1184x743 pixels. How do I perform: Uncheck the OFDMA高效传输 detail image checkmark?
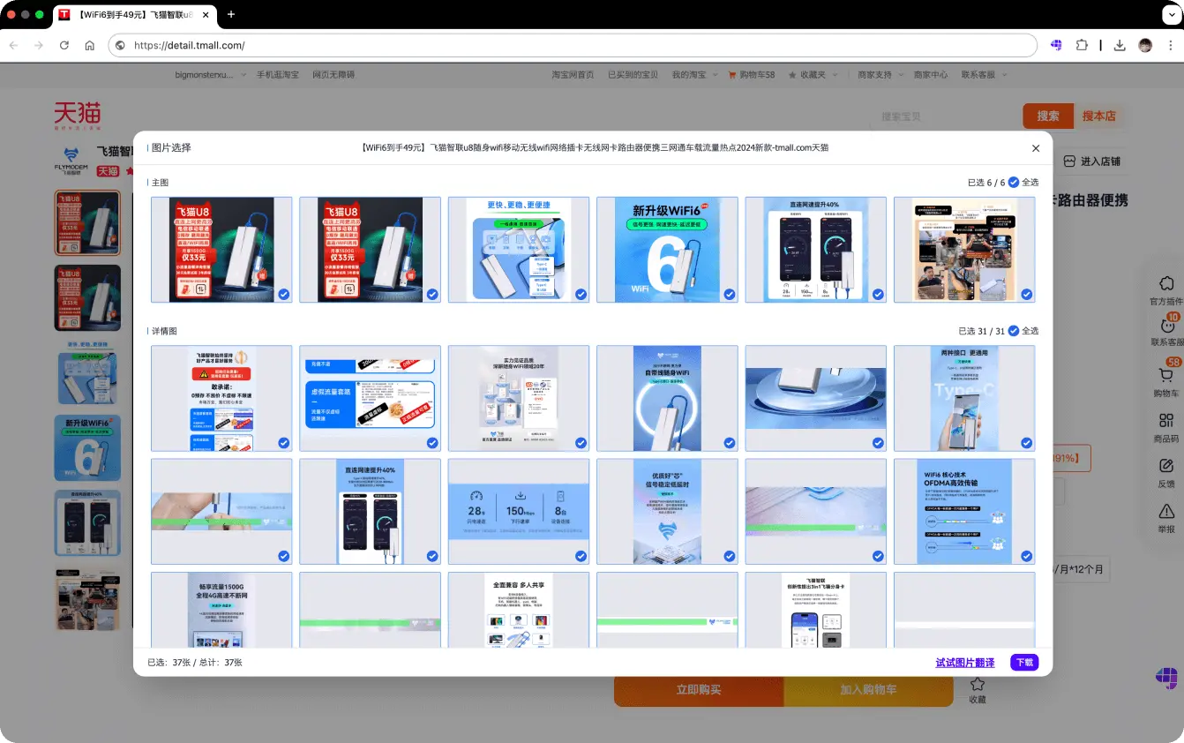1027,556
